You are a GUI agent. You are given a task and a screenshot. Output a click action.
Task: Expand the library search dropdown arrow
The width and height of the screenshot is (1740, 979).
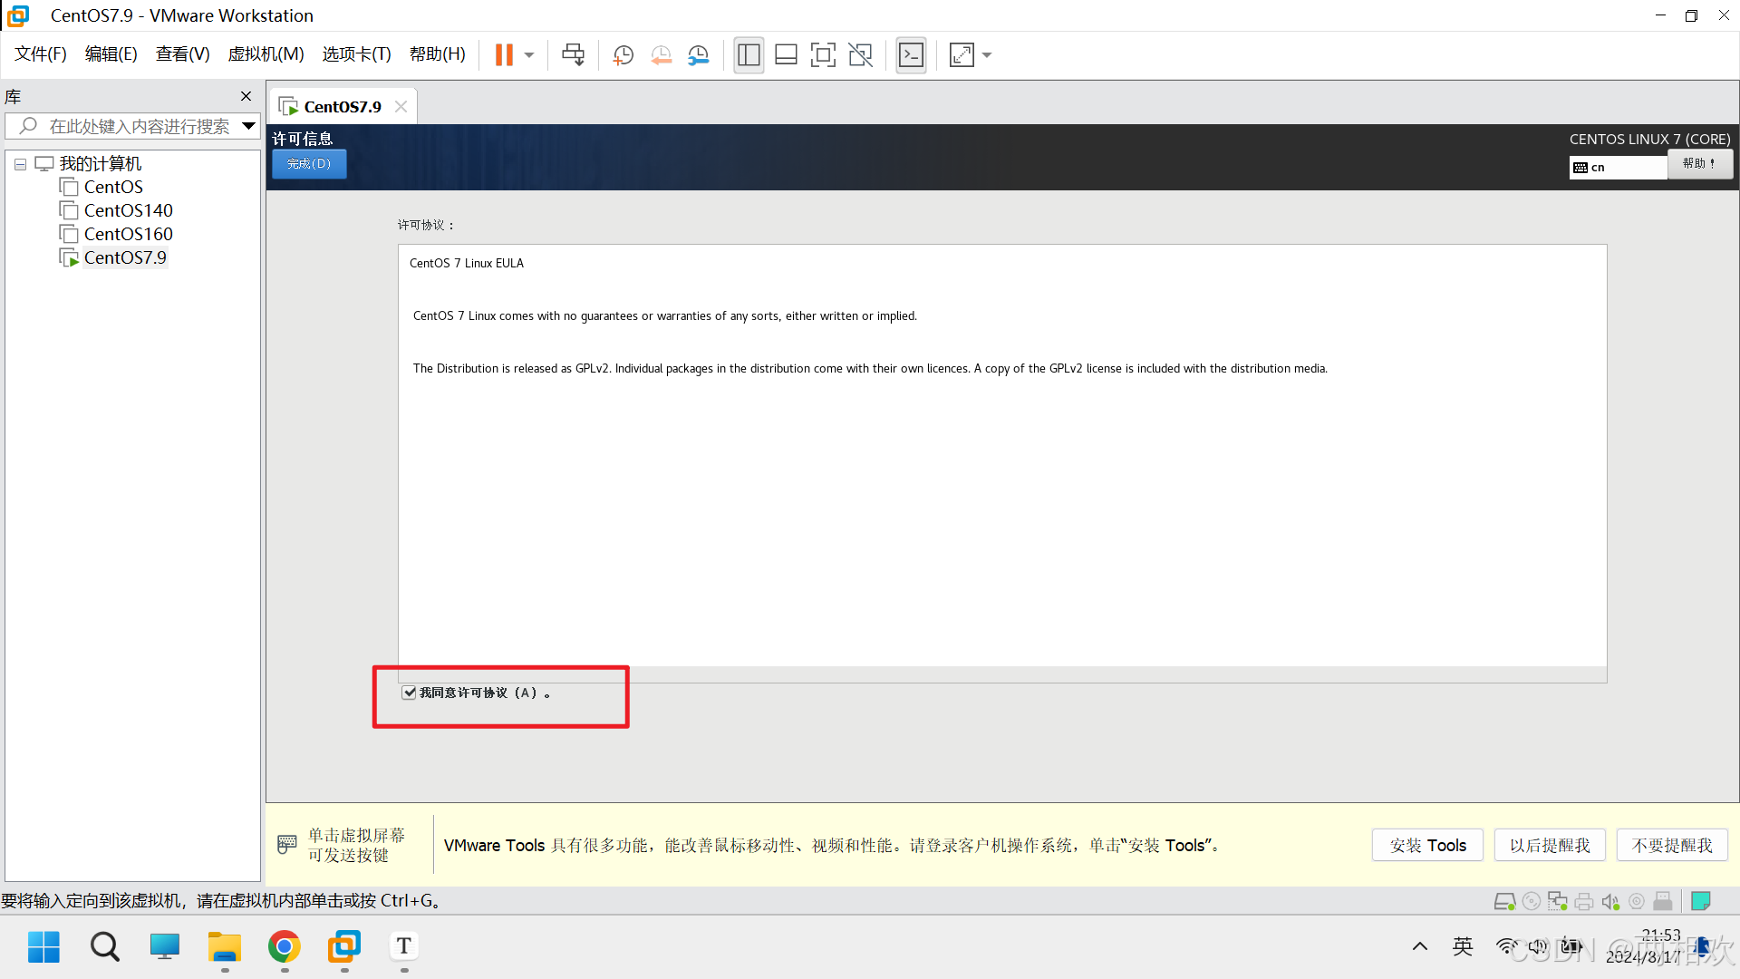click(248, 126)
